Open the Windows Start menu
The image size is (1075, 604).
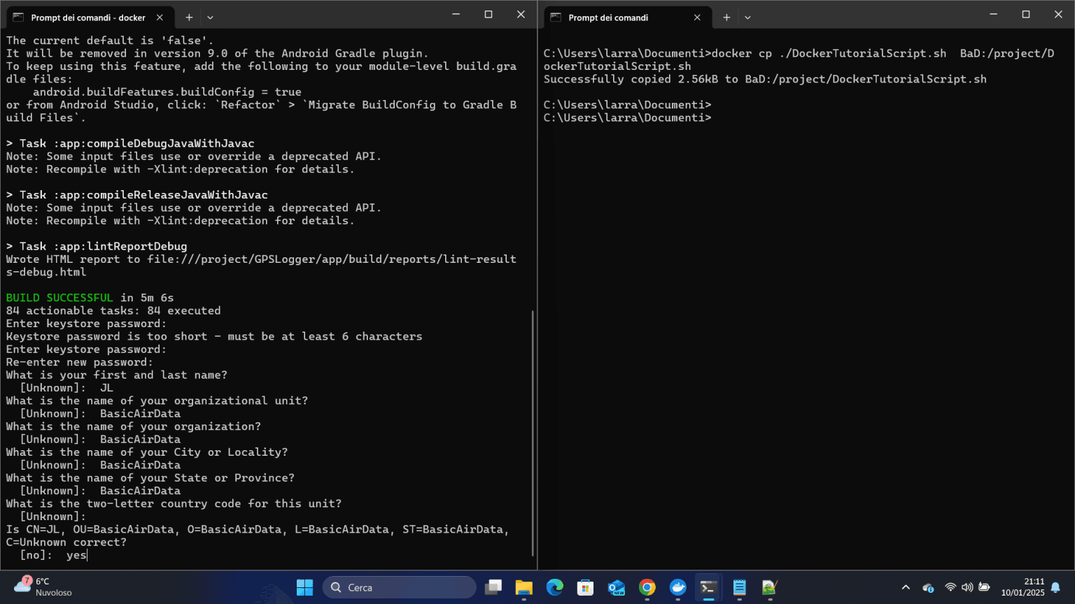click(304, 587)
